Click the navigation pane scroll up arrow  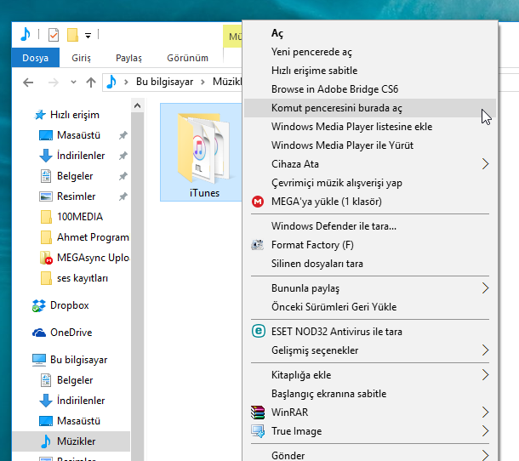point(137,106)
